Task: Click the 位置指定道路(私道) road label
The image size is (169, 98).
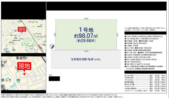Action: coord(86,59)
